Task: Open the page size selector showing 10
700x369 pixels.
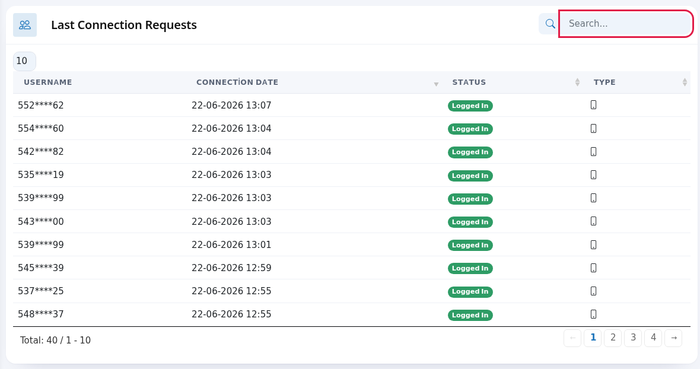Action: pyautogui.click(x=24, y=61)
